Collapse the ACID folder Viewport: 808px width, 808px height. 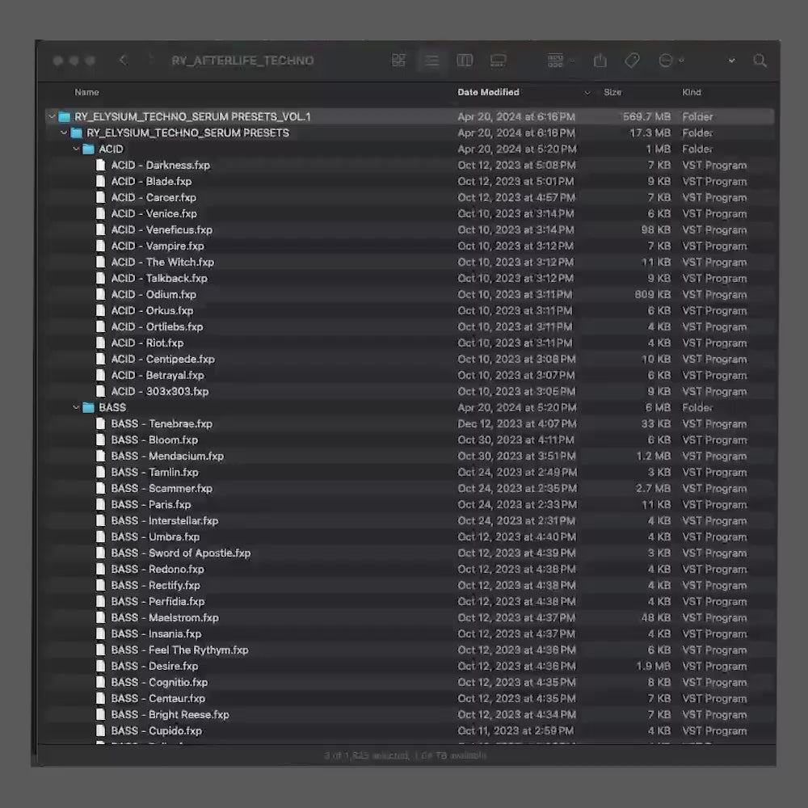[76, 149]
